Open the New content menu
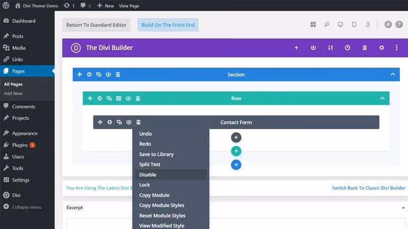 pyautogui.click(x=106, y=6)
